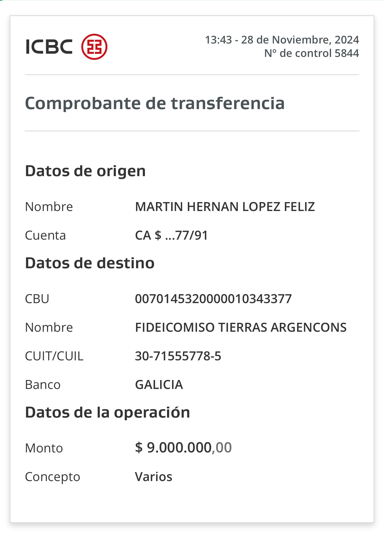Select recipient name FIDEICOMISO TIERRAS ARGENCONS
This screenshot has height=535, width=384.
(241, 327)
